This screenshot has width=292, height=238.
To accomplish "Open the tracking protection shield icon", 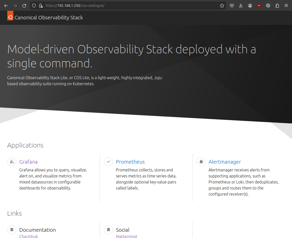I will pyautogui.click(x=34, y=6).
